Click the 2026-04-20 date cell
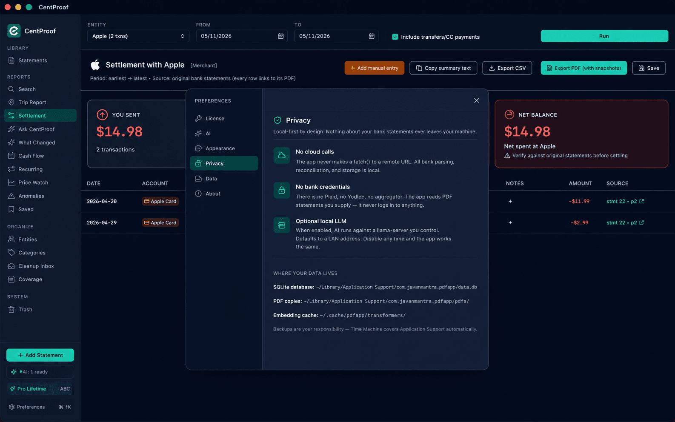Screen dimensions: 675x422 point(102,202)
